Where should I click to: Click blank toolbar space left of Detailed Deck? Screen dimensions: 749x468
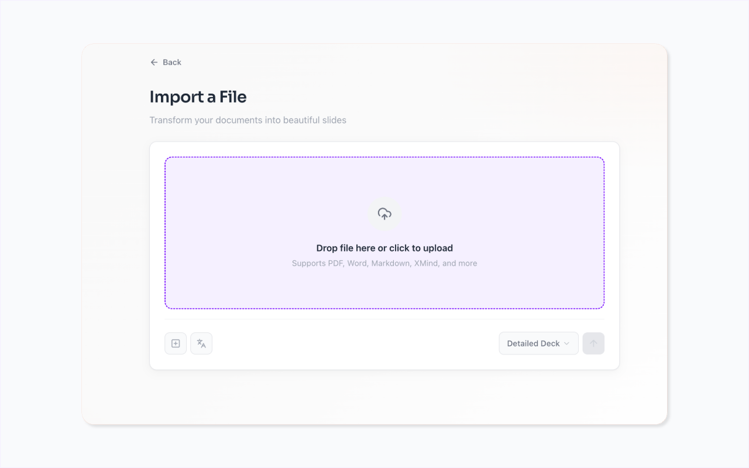coord(351,343)
